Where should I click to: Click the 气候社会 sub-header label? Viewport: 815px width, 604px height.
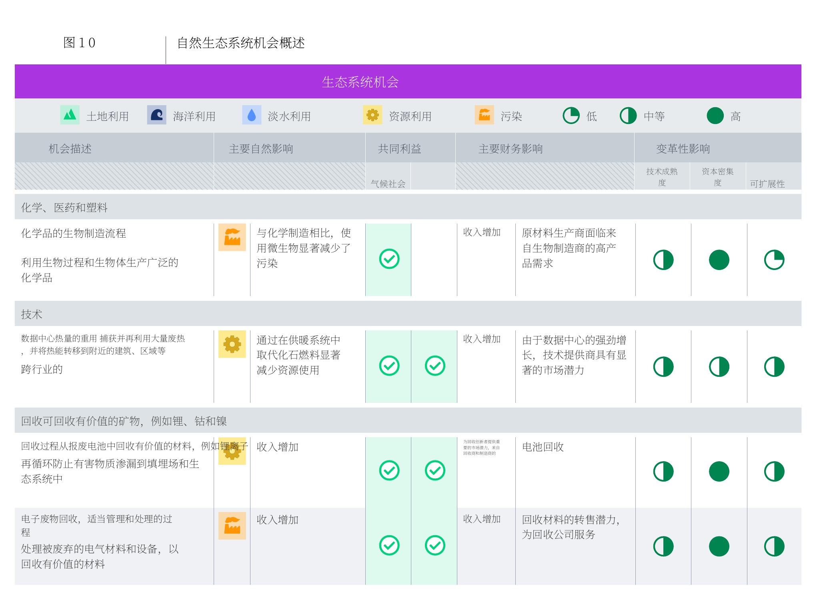(388, 184)
